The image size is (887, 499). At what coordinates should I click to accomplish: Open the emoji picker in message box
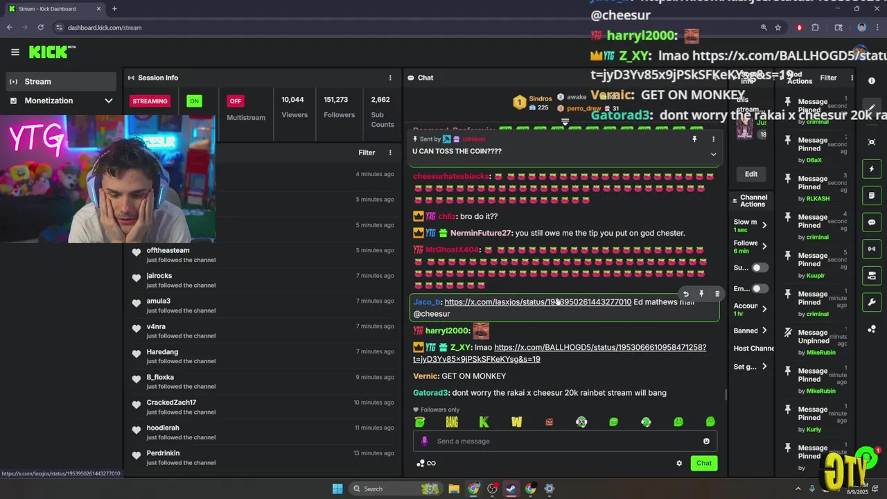click(x=706, y=441)
